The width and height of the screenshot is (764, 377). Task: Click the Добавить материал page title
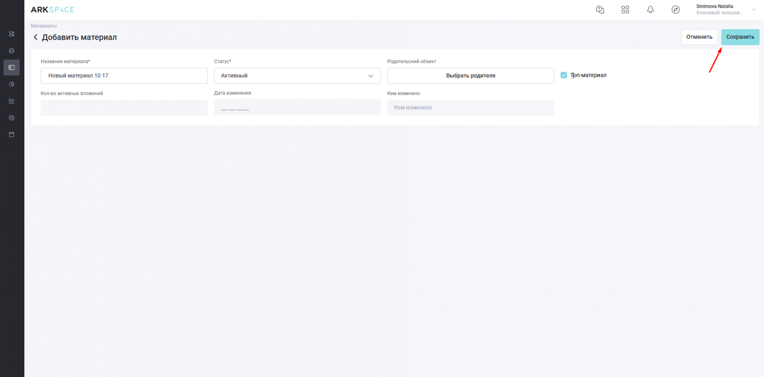pos(79,37)
